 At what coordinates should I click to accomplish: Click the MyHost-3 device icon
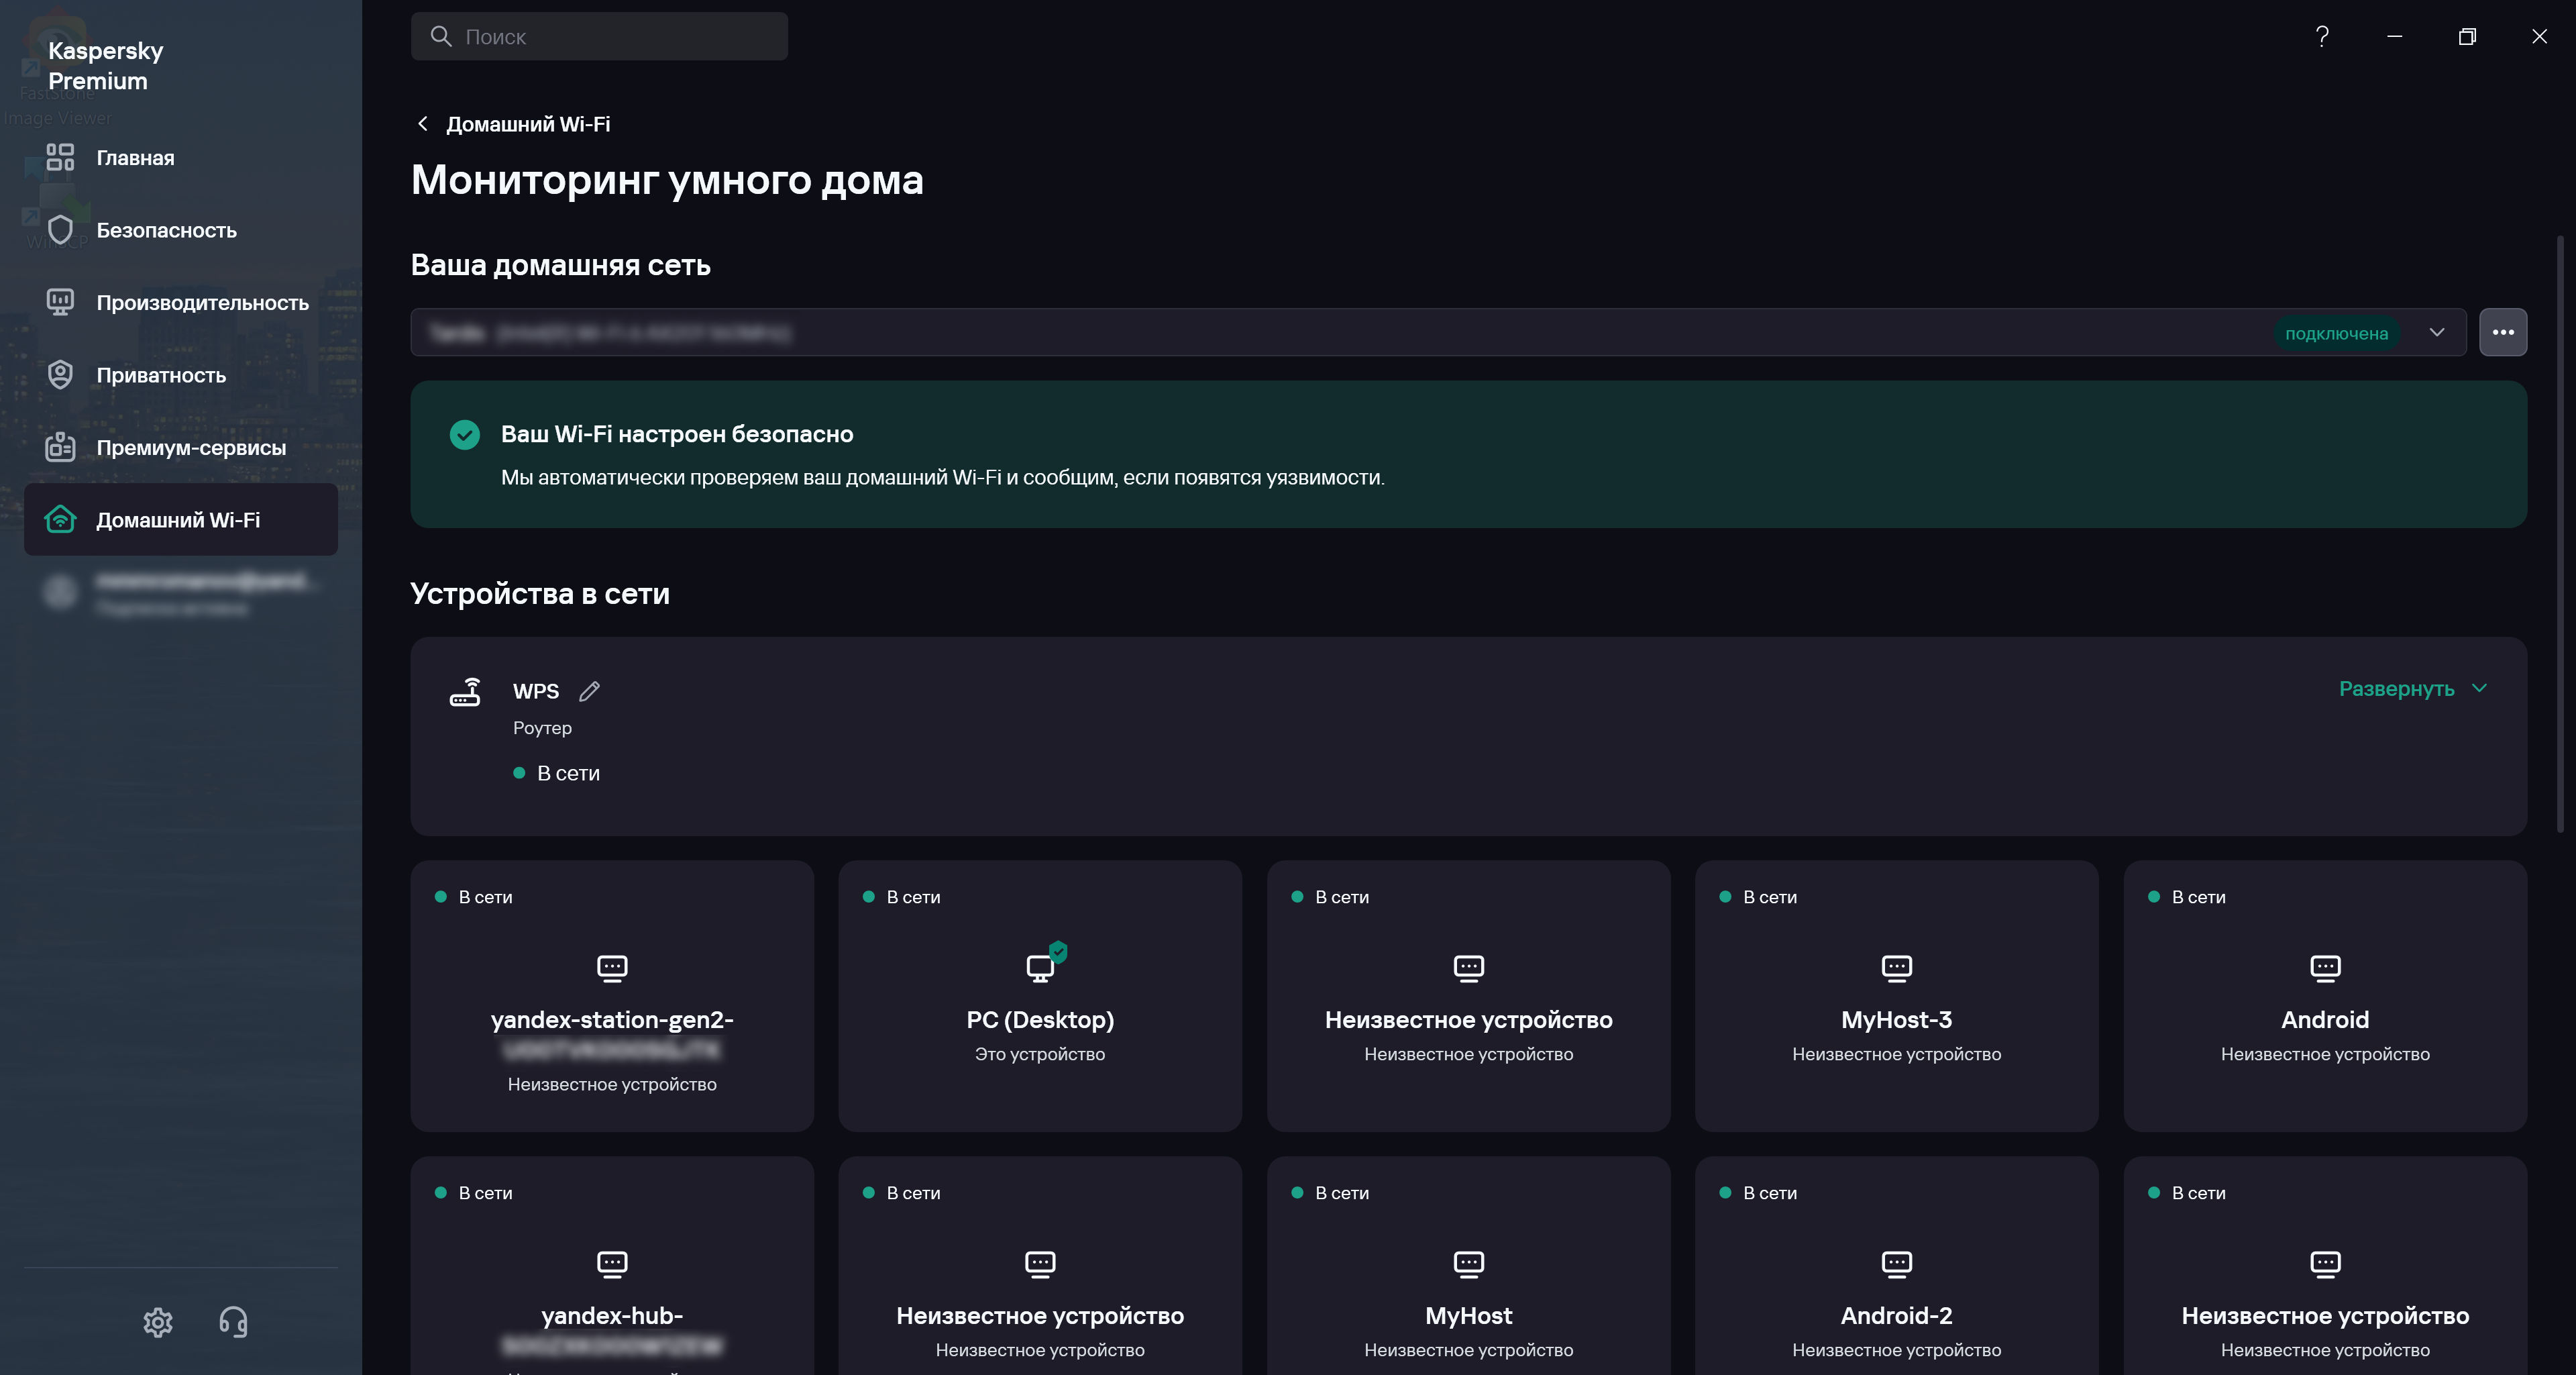[1896, 967]
